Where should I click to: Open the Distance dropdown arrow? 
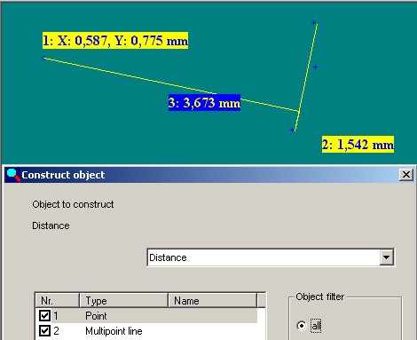(x=386, y=257)
